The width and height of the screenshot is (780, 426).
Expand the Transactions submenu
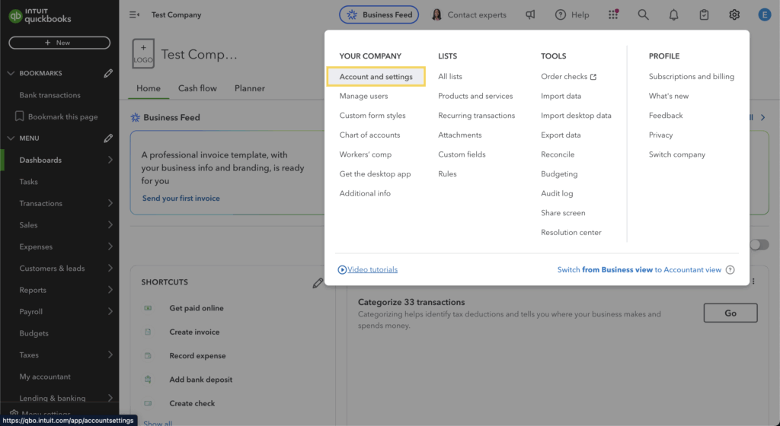[110, 203]
